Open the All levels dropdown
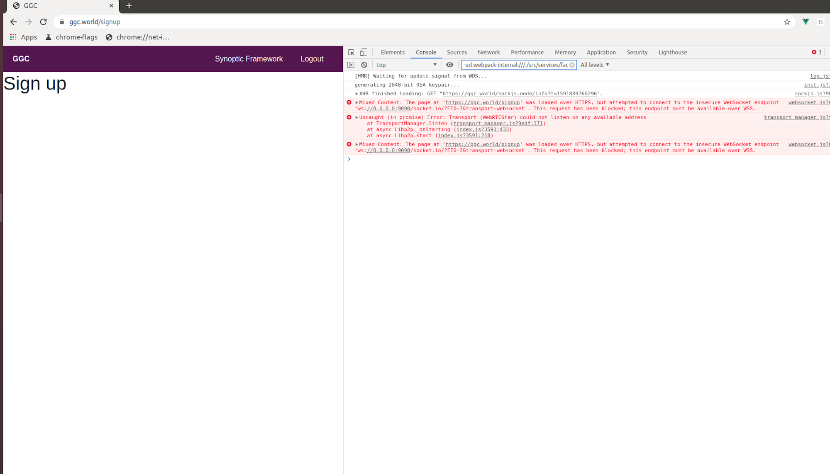Image resolution: width=830 pixels, height=474 pixels. pos(594,65)
